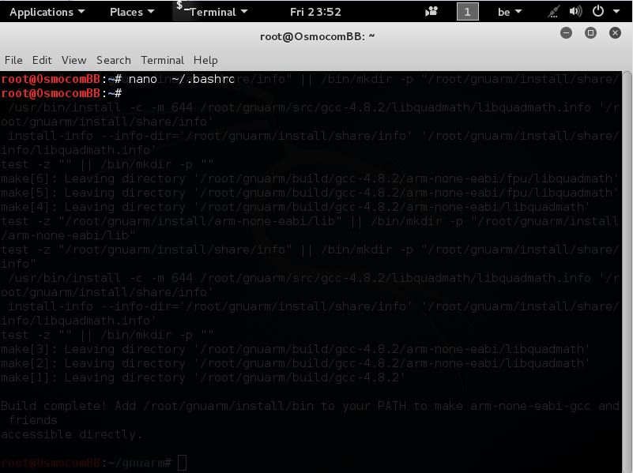Click the 'make[3]: Leaving directory' line
633x473 pixels.
pyautogui.click(x=295, y=349)
